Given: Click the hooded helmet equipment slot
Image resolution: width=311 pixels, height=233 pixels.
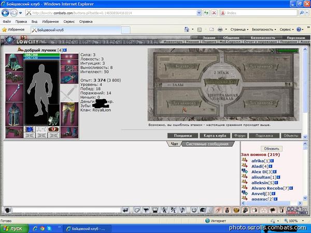Looking at the screenshot, I should click(x=14, y=63).
